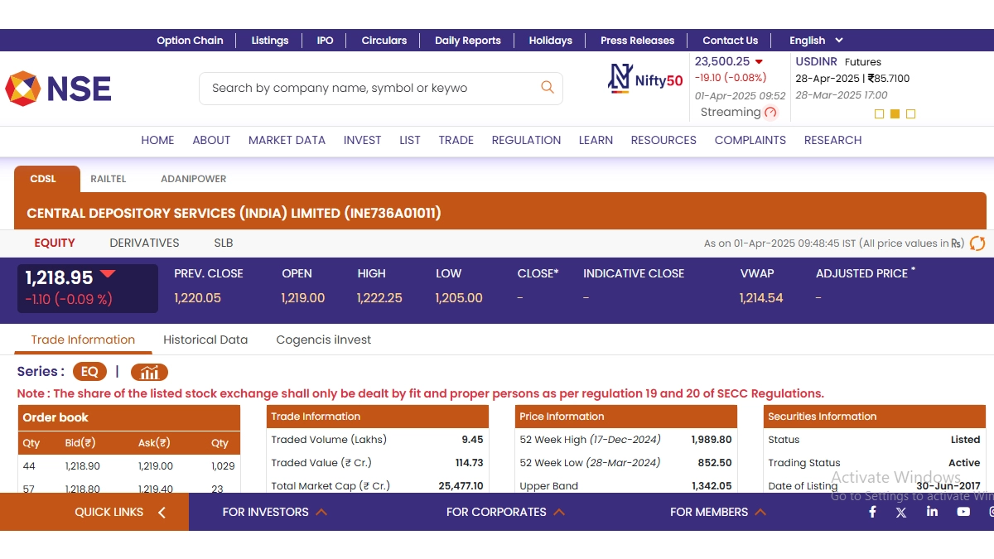This screenshot has width=994, height=559.
Task: Select the EQ series button
Action: point(89,372)
